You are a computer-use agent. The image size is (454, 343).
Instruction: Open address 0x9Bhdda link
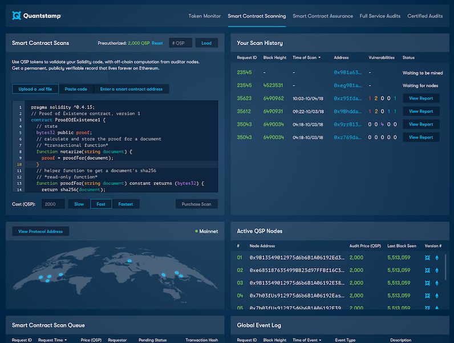(348, 111)
